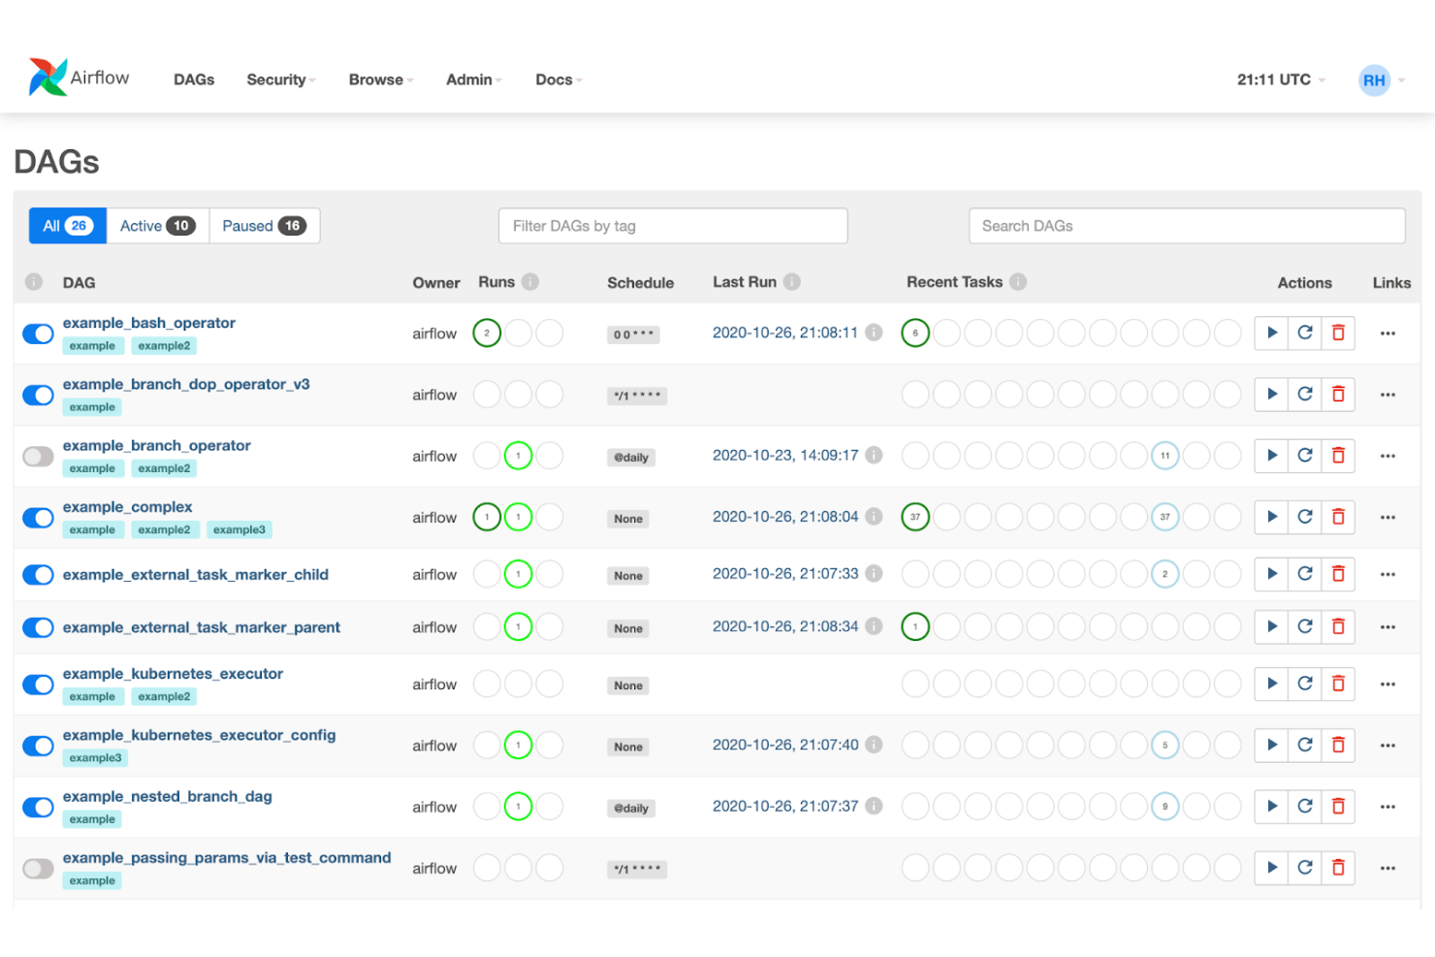Refresh the example_branch_operator DAG
1435x957 pixels.
(x=1305, y=455)
